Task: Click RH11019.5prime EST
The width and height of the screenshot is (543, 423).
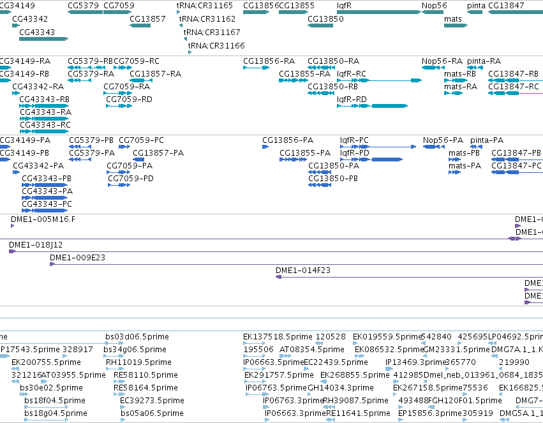Action: tap(115, 369)
